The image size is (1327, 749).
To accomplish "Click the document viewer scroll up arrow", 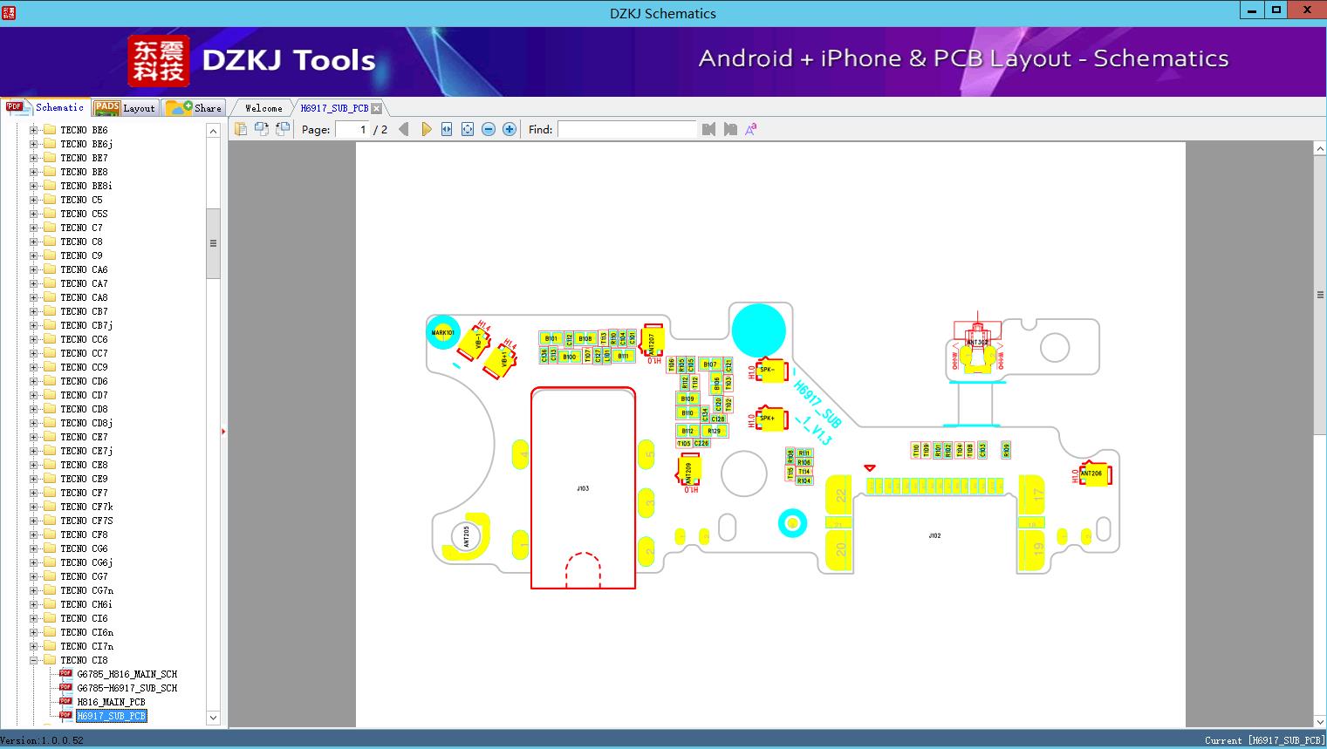I will click(x=1320, y=149).
